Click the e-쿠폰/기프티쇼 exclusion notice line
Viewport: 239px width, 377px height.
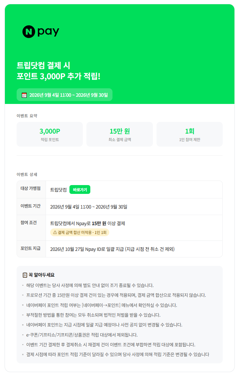click(82, 335)
